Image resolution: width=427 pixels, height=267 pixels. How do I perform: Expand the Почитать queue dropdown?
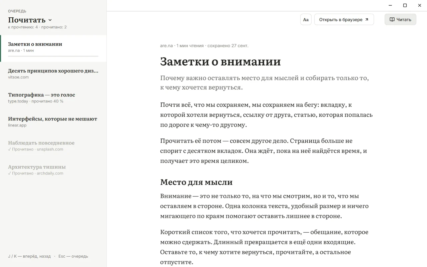coord(30,20)
